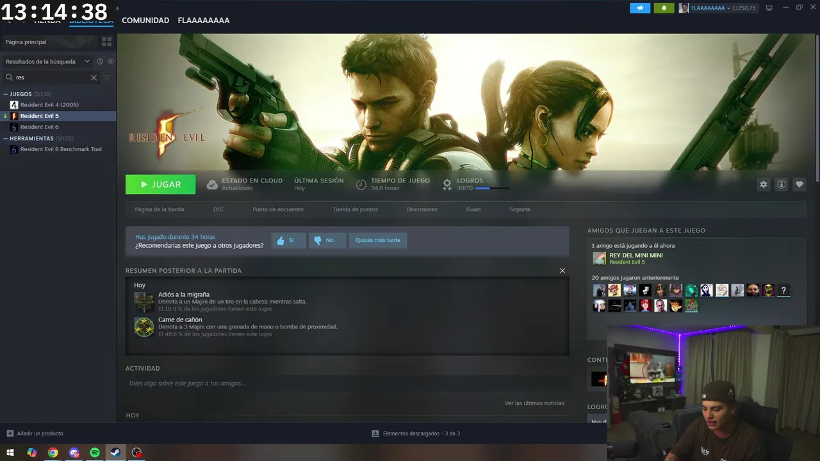Toggle the ready-to-play filter icon

pos(111,61)
